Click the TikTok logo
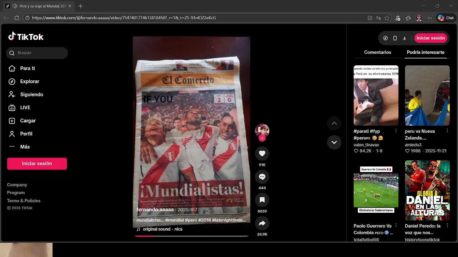 (26, 36)
